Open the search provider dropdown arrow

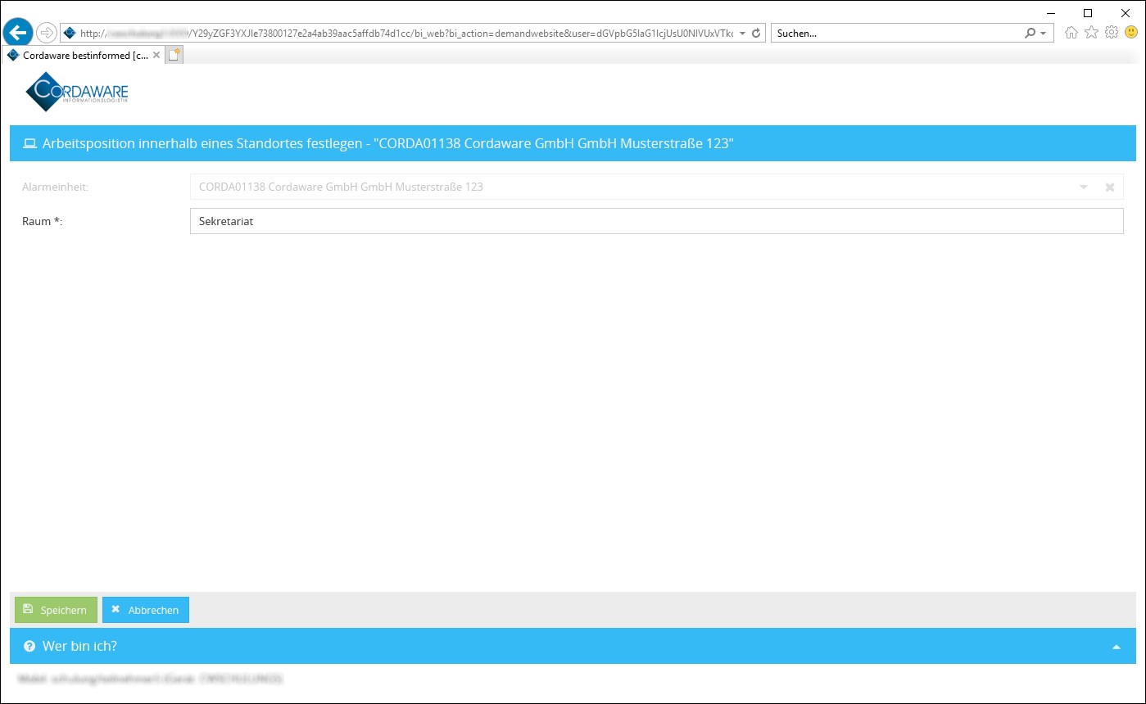tap(1043, 34)
